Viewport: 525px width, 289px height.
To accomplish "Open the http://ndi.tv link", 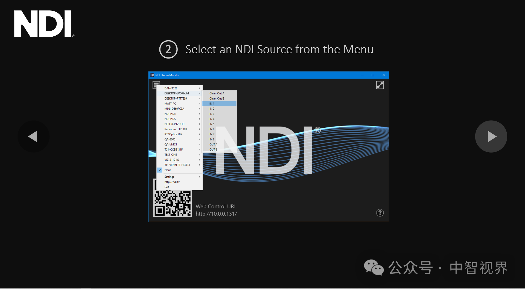I will [x=172, y=182].
